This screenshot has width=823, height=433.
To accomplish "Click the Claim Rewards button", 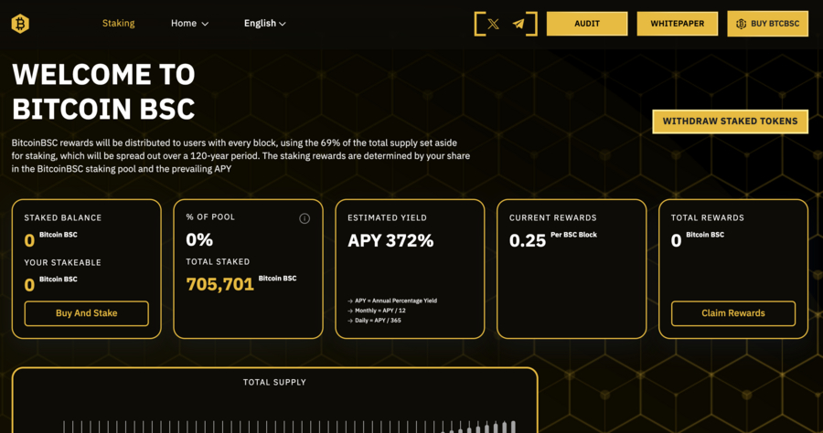I will pyautogui.click(x=733, y=313).
